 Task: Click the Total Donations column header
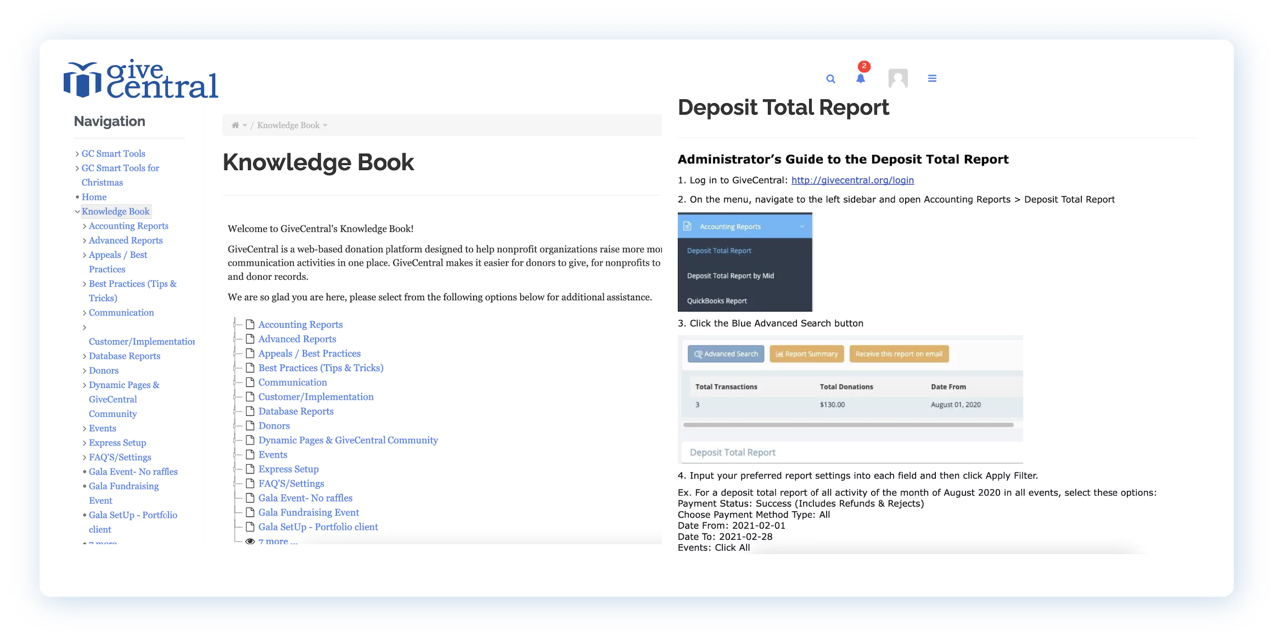(x=846, y=387)
